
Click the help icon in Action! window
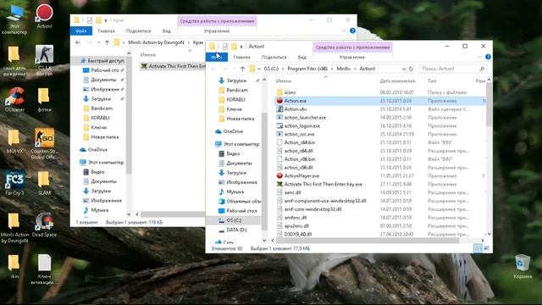488,57
